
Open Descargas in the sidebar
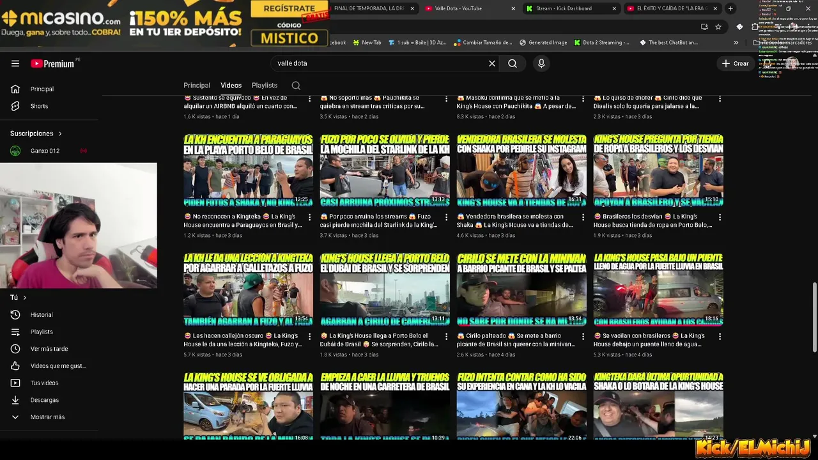pyautogui.click(x=44, y=400)
